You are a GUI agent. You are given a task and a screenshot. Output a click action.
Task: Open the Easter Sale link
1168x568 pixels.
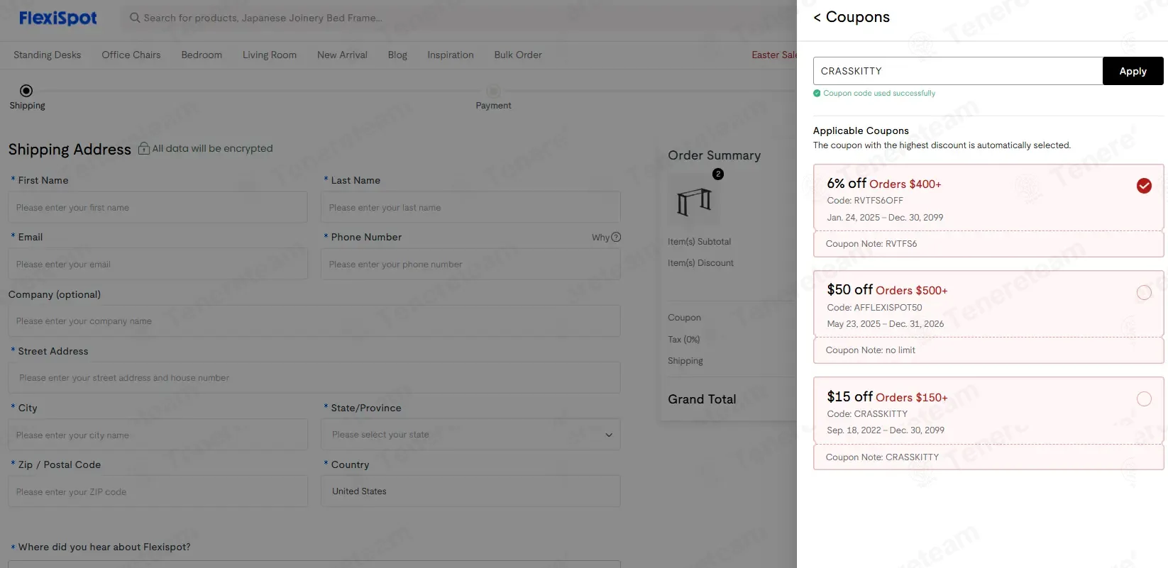point(774,55)
